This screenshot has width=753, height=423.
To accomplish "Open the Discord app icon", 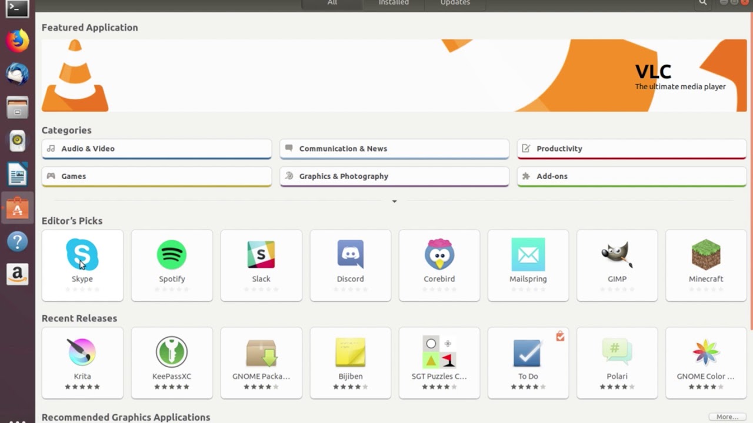I will tap(351, 254).
